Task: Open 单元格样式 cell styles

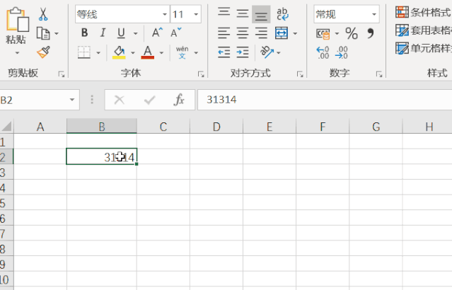Action: pyautogui.click(x=424, y=48)
